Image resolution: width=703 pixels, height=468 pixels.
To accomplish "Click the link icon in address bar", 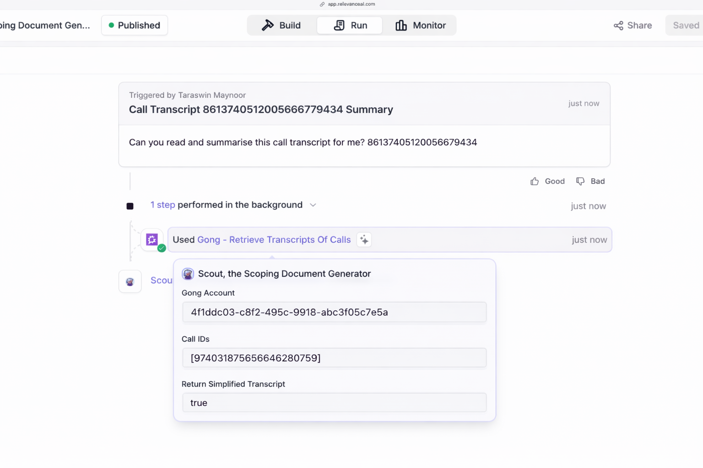I will [322, 4].
